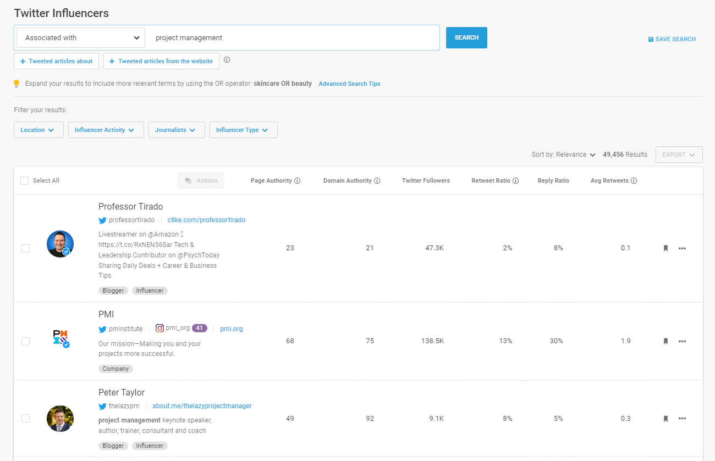Open about.me/thelazyprojectmanager link
The width and height of the screenshot is (715, 461).
coord(202,406)
